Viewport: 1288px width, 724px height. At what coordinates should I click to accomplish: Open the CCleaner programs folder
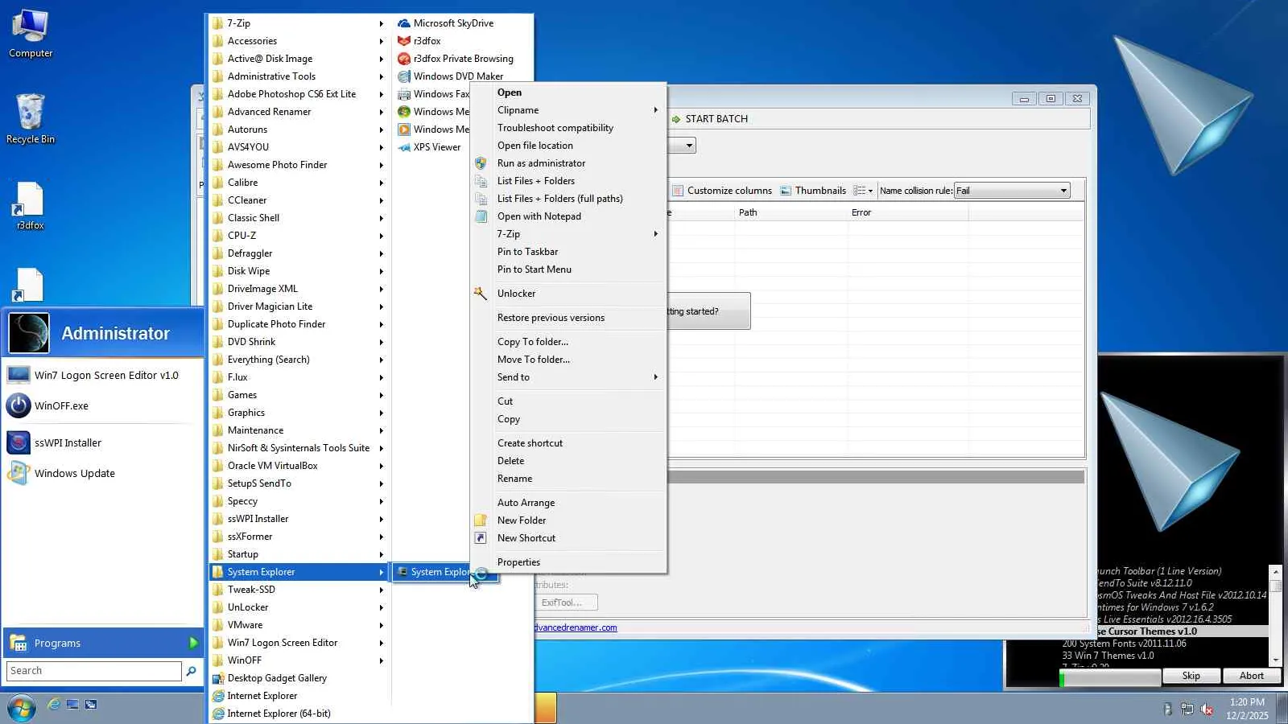298,200
